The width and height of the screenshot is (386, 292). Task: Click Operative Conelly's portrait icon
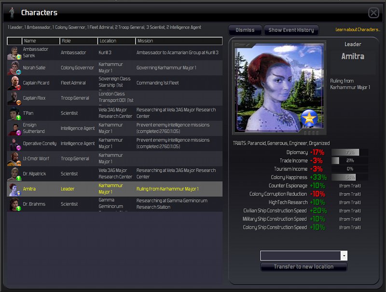point(14,143)
